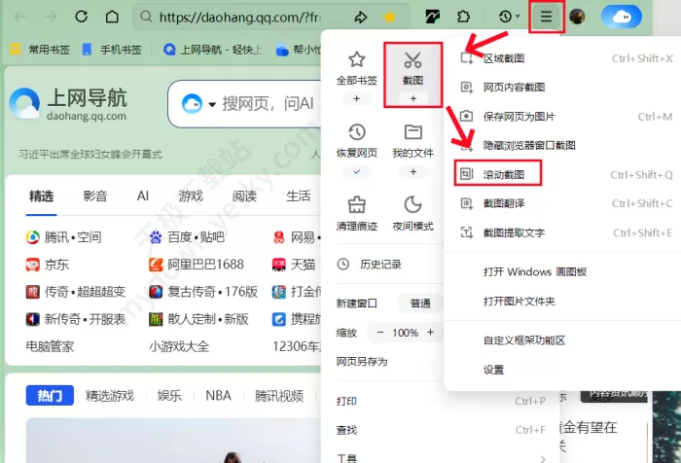Expand the 工具 submenu
The image size is (681, 463).
click(441, 457)
